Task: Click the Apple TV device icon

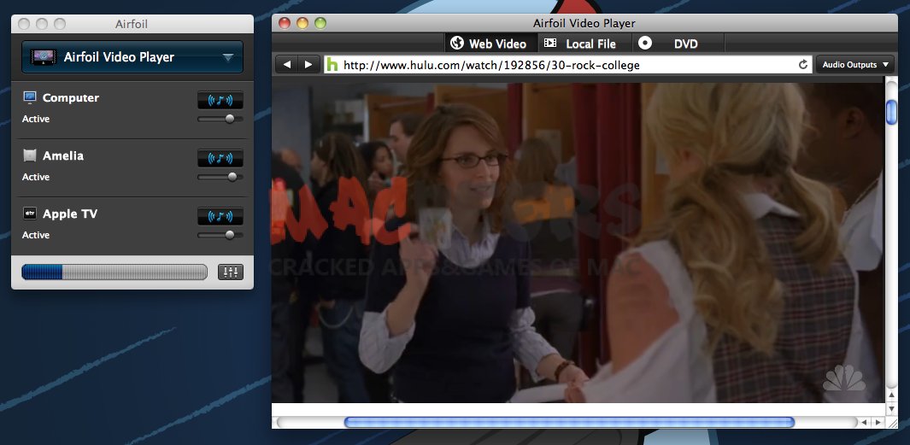Action: (x=30, y=214)
